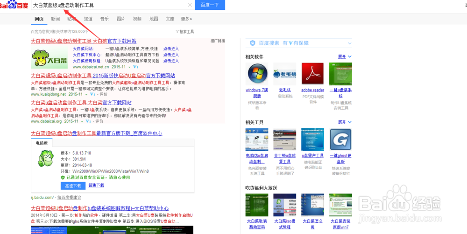The image size is (467, 234).
Task: Switch to the 新闻 tab
Action: click(56, 19)
